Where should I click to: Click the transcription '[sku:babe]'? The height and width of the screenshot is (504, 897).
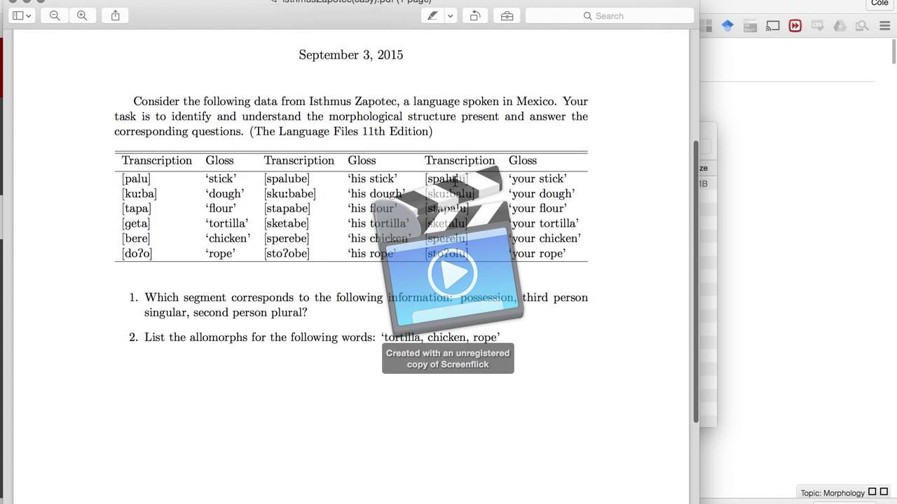tap(290, 194)
